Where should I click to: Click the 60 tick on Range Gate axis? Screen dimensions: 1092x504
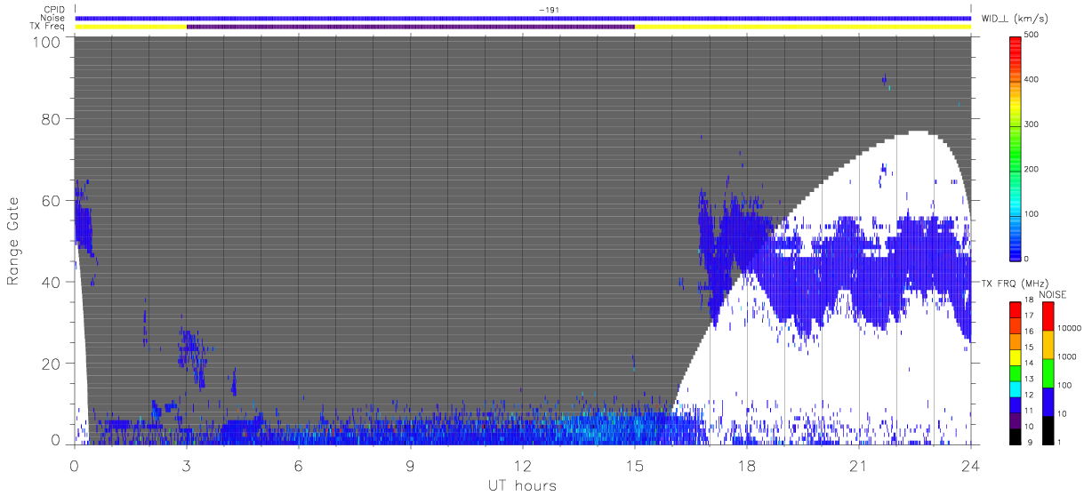52,200
